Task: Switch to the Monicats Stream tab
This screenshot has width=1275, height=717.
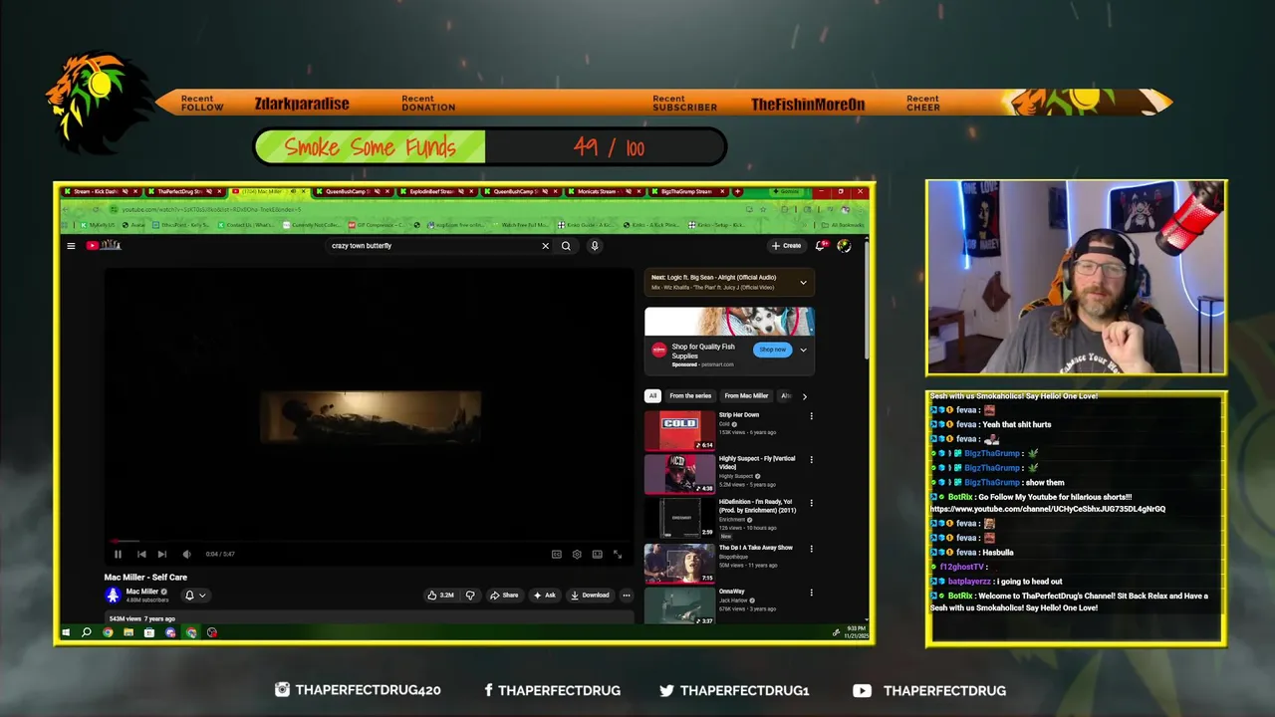Action: pos(605,191)
